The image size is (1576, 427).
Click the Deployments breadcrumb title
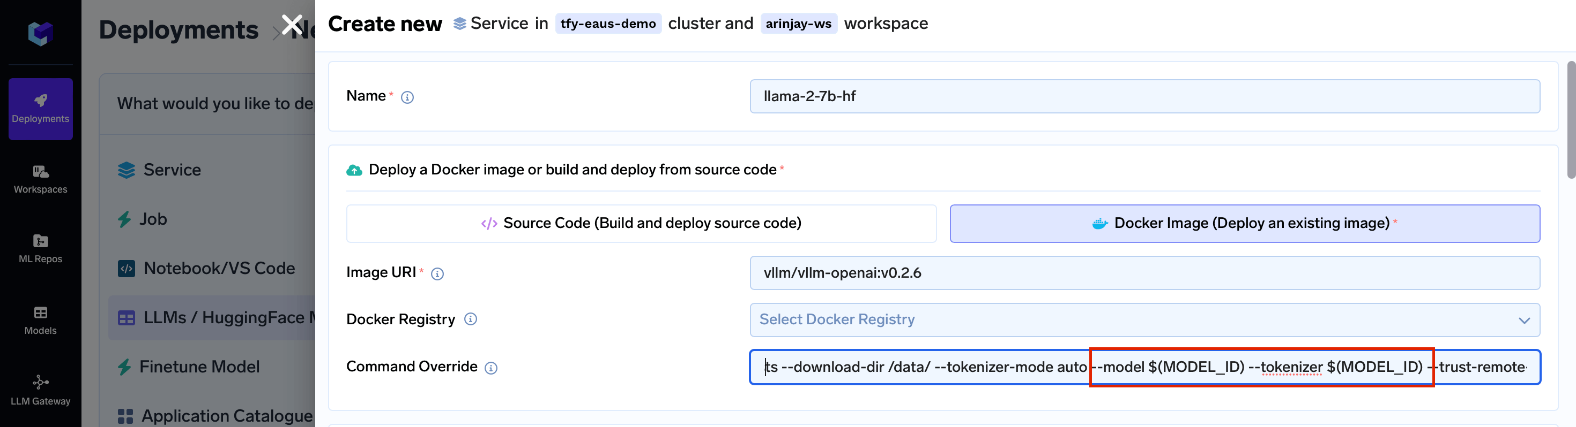point(179,30)
